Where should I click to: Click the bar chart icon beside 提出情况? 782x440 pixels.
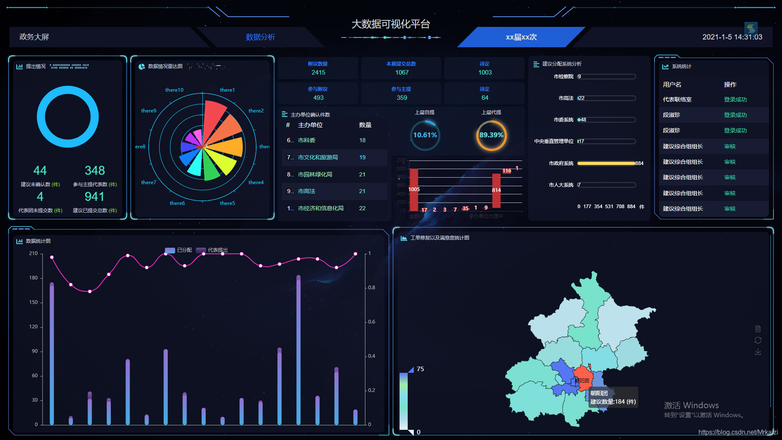[19, 66]
